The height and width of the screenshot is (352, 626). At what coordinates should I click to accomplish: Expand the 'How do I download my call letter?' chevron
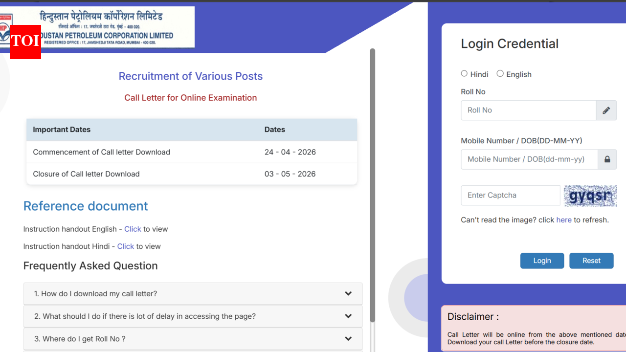coord(348,294)
